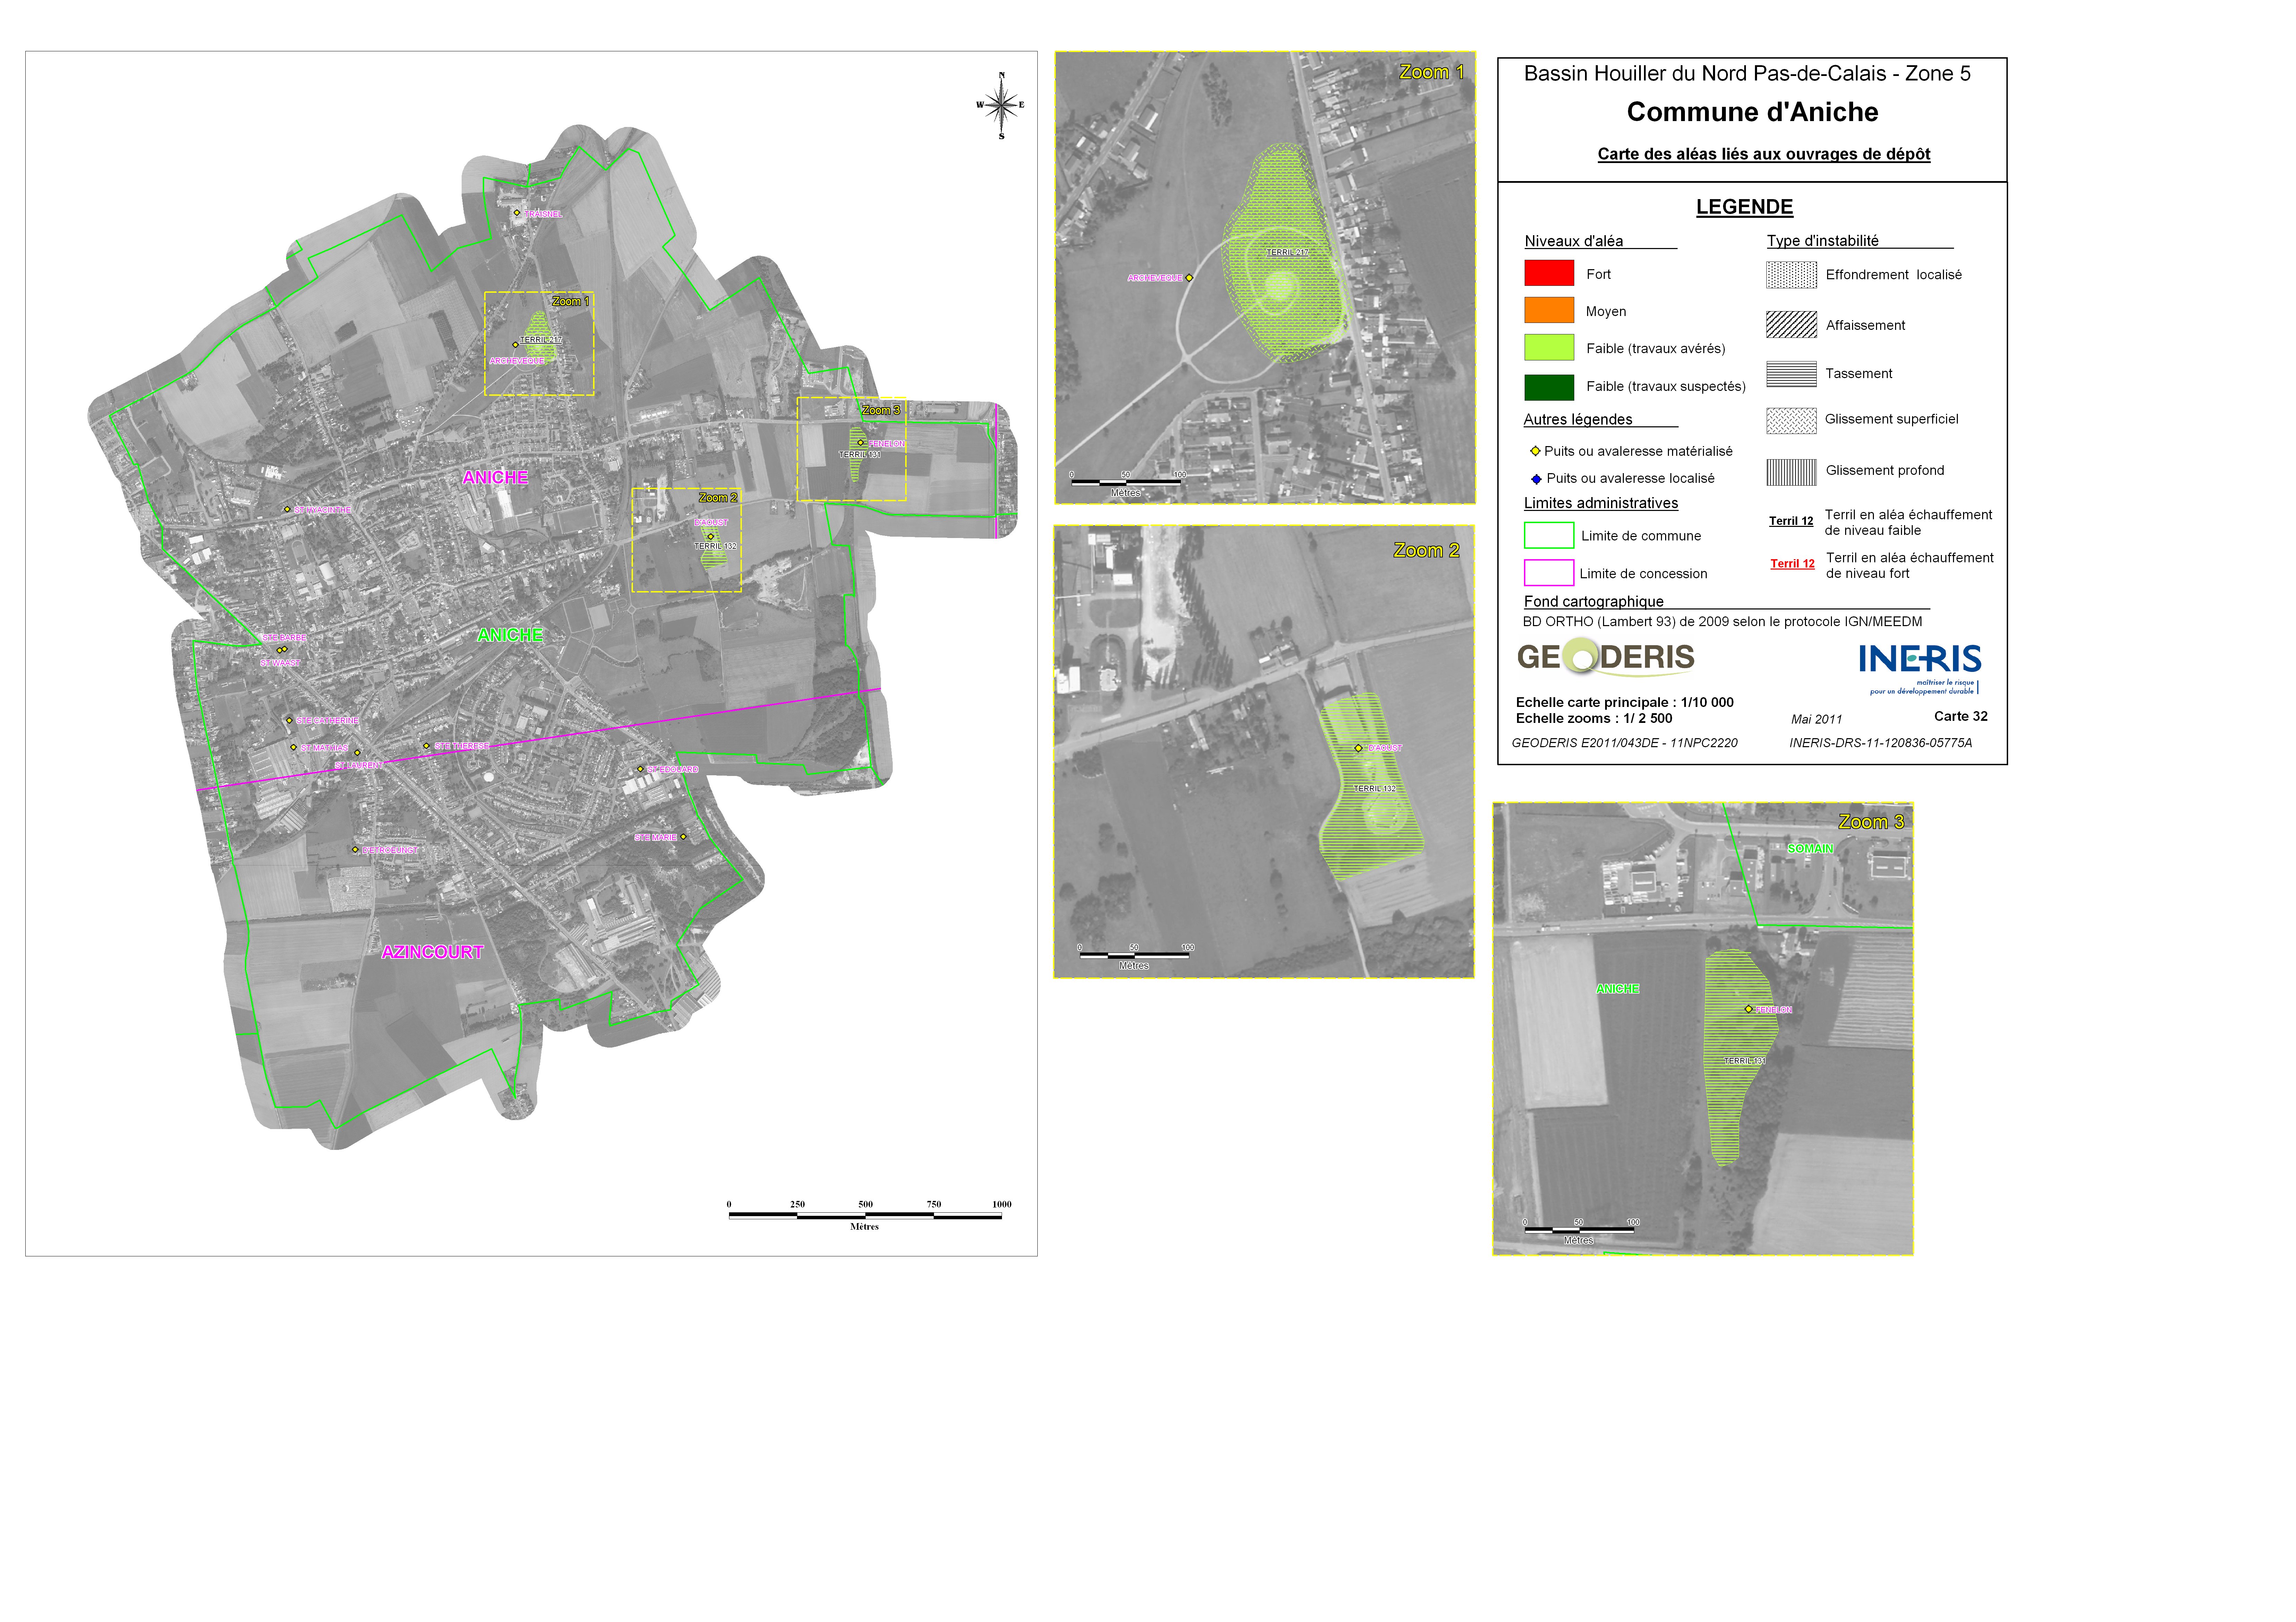
Task: Select the TRAISNEL pit marker on main map
Action: pyautogui.click(x=517, y=213)
